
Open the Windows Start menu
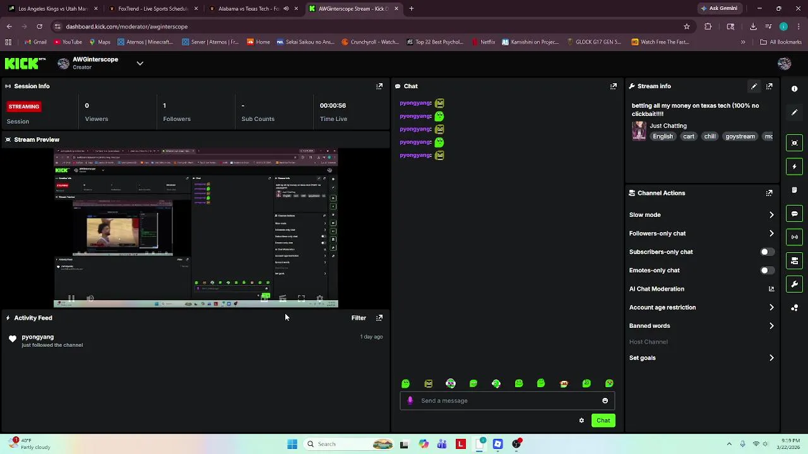(292, 444)
